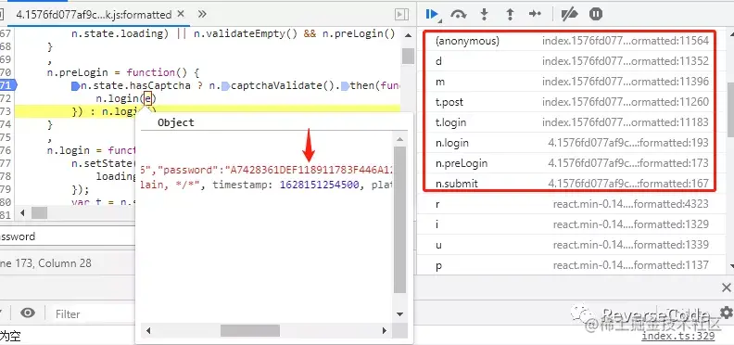The width and height of the screenshot is (734, 345).
Task: Click the line 172 gutter number
Action: click(6, 98)
